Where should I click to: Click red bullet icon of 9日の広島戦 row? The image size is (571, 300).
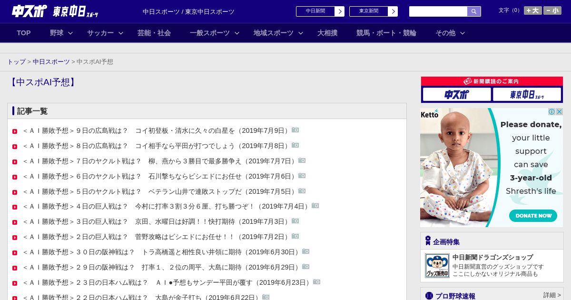15,131
